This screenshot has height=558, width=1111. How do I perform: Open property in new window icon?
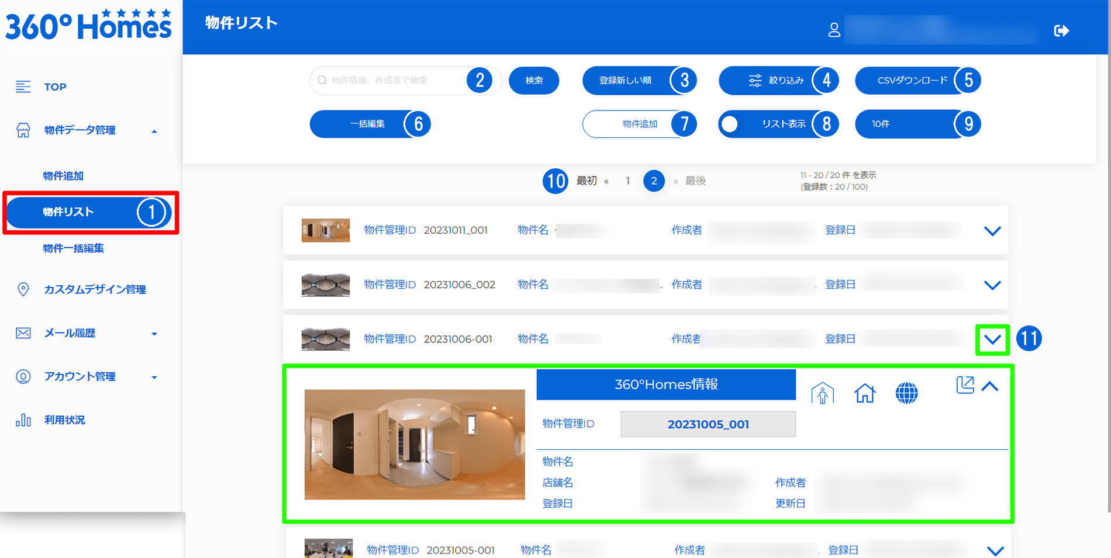point(964,385)
